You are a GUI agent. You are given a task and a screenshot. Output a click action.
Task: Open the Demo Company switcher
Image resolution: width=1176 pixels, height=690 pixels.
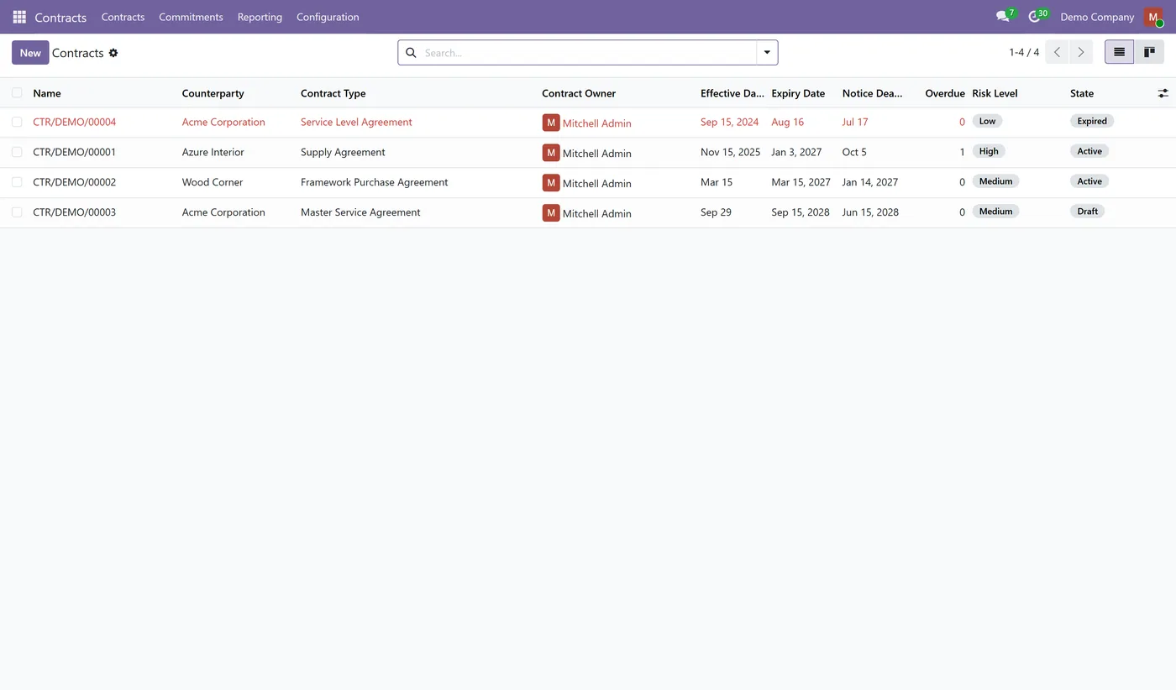coord(1097,17)
